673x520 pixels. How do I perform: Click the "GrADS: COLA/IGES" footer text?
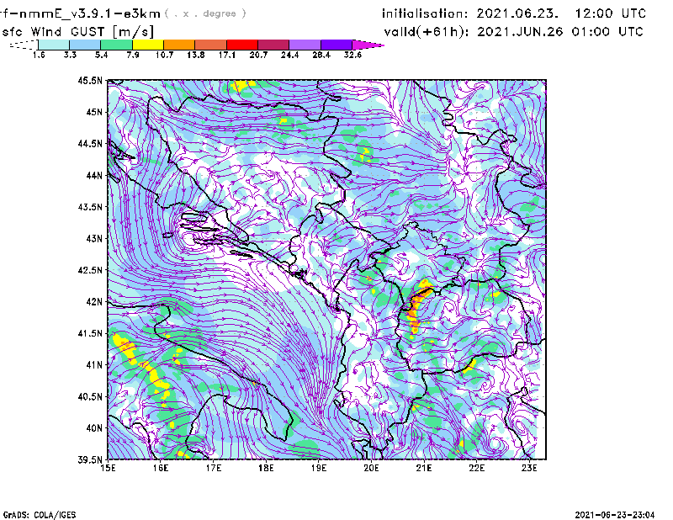(x=40, y=515)
